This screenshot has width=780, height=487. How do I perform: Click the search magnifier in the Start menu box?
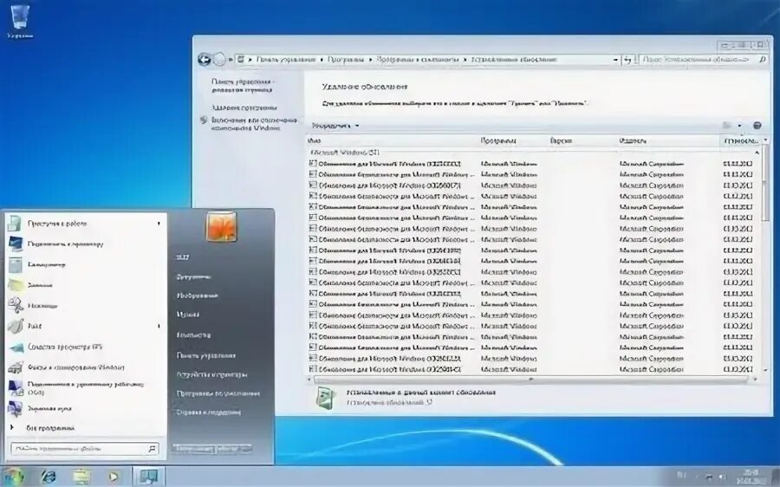pos(152,449)
